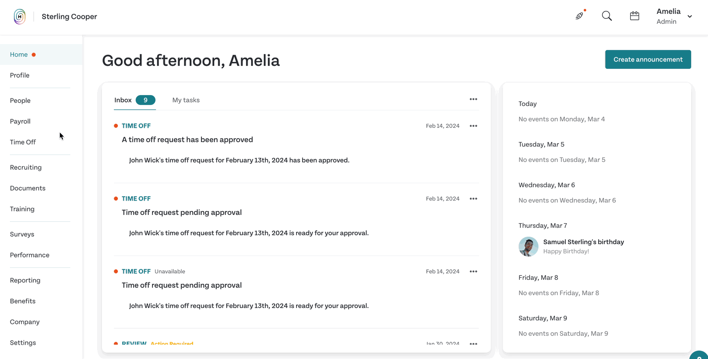Open Recruiting from the sidebar
The image size is (708, 359).
click(x=26, y=167)
